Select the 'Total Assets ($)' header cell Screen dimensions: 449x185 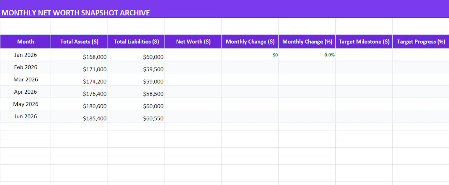(79, 41)
